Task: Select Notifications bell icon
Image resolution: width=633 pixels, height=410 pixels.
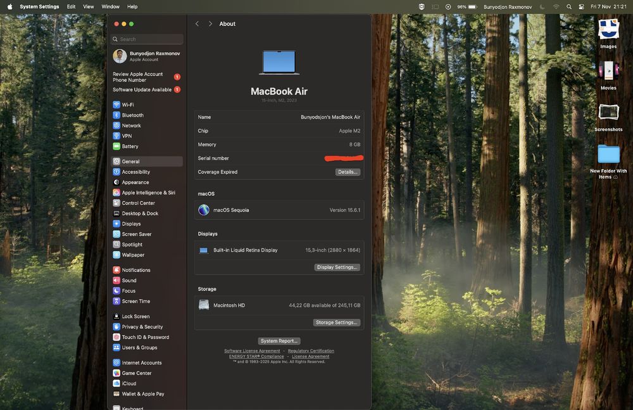Action: (116, 270)
